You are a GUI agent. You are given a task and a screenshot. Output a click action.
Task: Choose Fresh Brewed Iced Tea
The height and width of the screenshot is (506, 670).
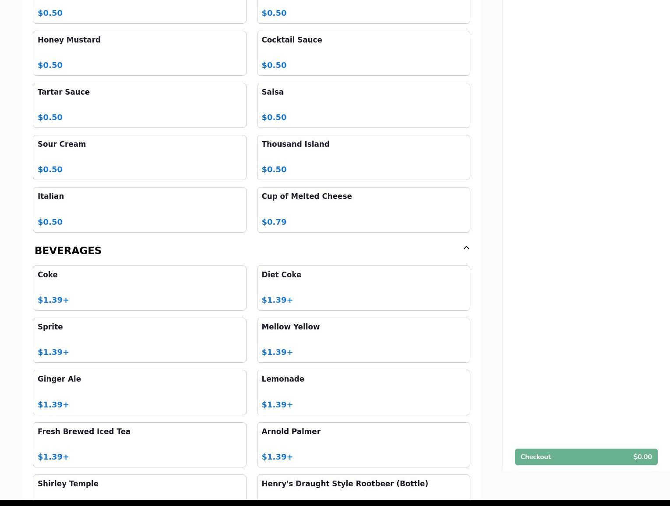(140, 445)
